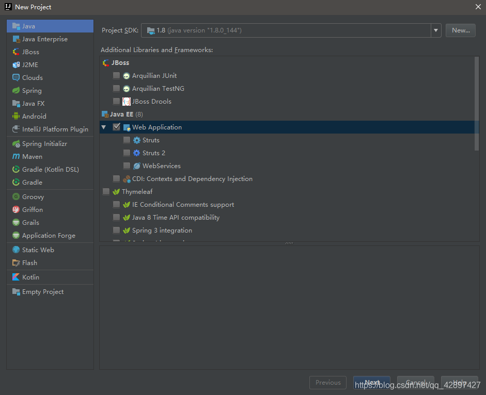
Task: Choose Android from the project list
Action: pyautogui.click(x=50, y=117)
